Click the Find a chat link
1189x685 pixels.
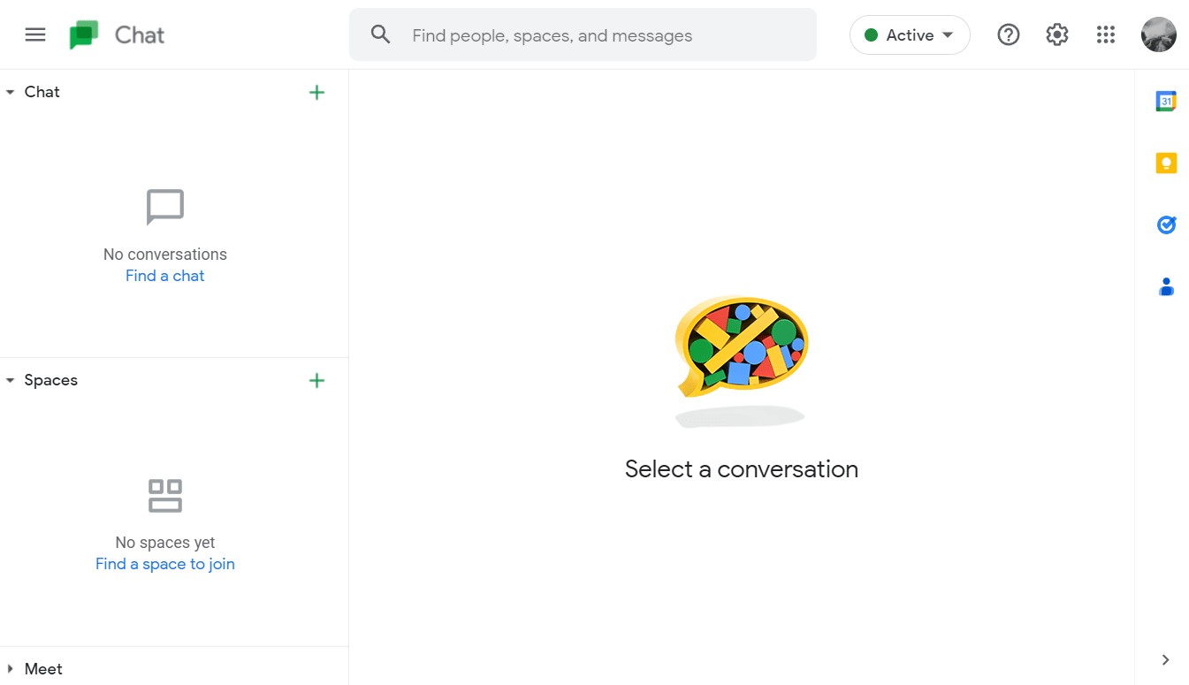(164, 275)
